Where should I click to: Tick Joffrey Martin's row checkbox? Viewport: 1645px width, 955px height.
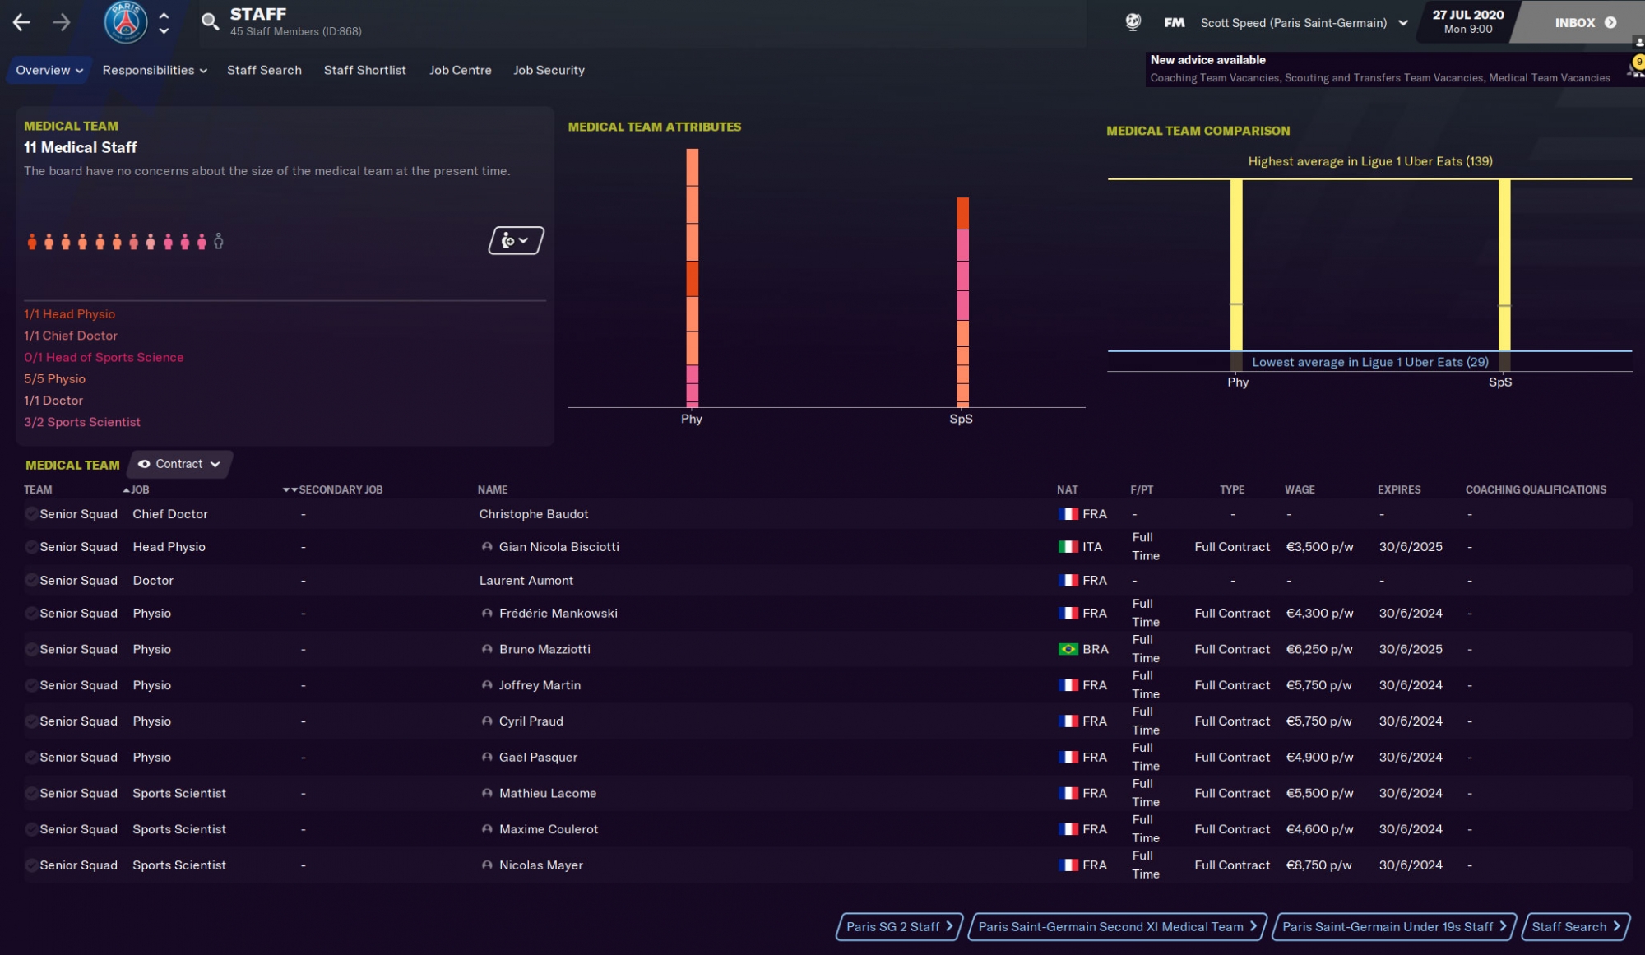[31, 685]
